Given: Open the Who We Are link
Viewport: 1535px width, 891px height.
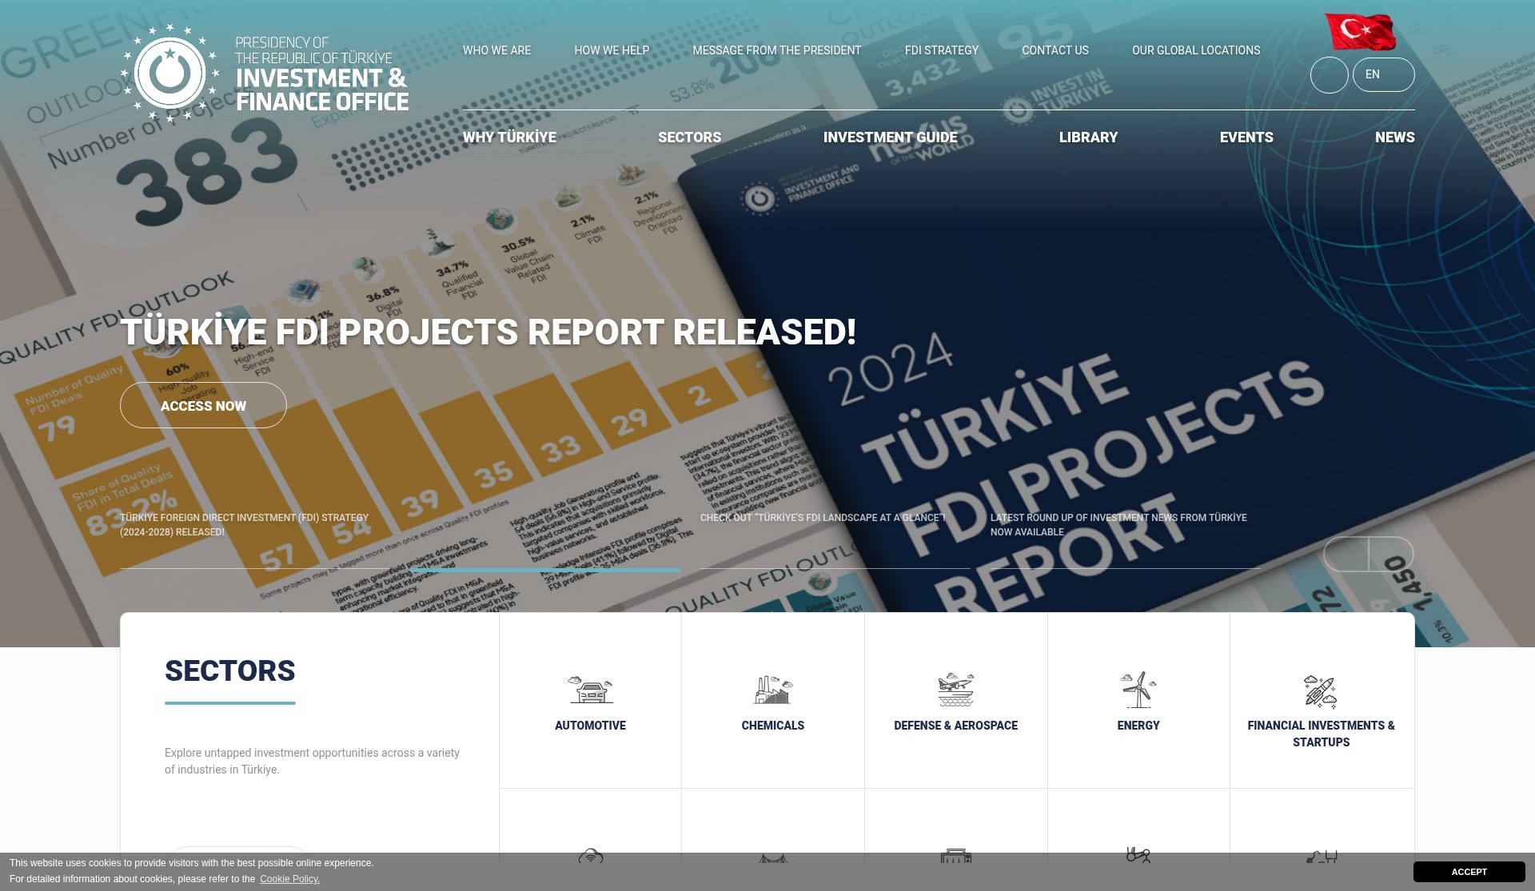Looking at the screenshot, I should [496, 50].
